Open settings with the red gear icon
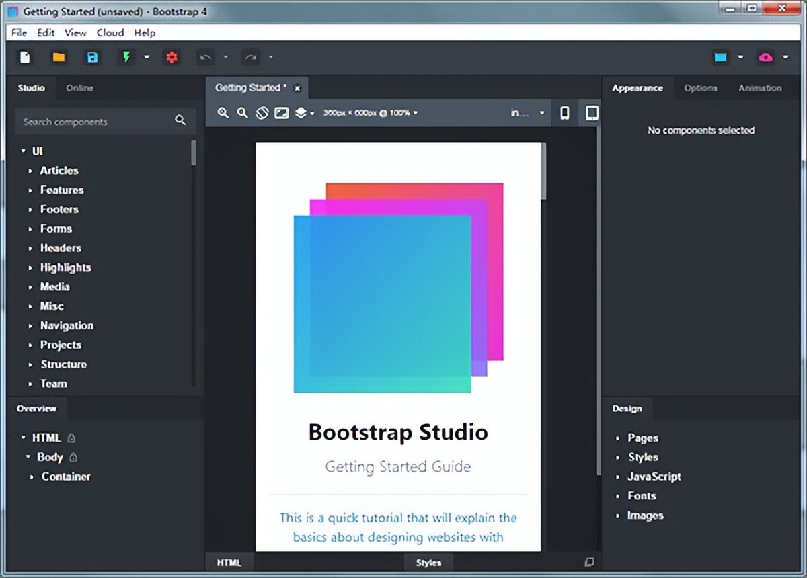807x578 pixels. pyautogui.click(x=171, y=58)
